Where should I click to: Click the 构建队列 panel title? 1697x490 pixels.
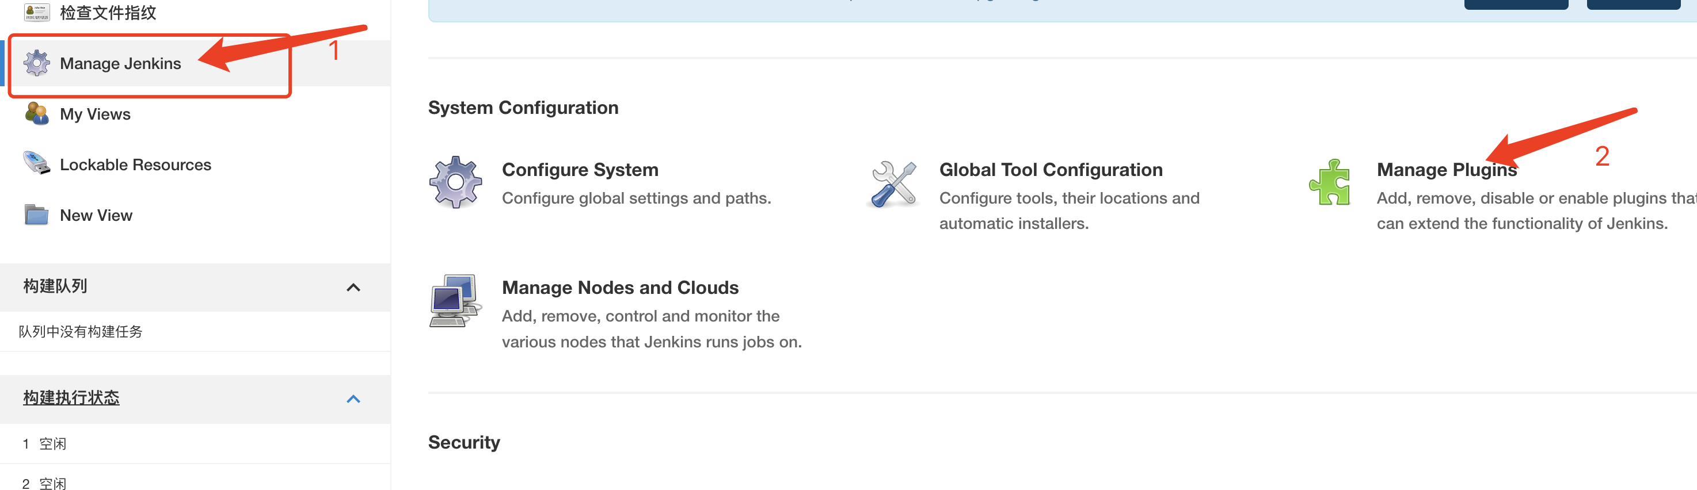click(x=55, y=286)
